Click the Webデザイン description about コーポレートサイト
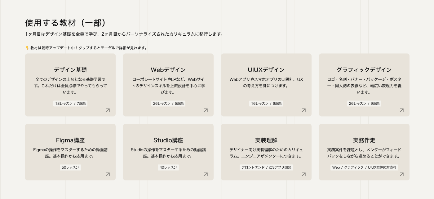 168,86
